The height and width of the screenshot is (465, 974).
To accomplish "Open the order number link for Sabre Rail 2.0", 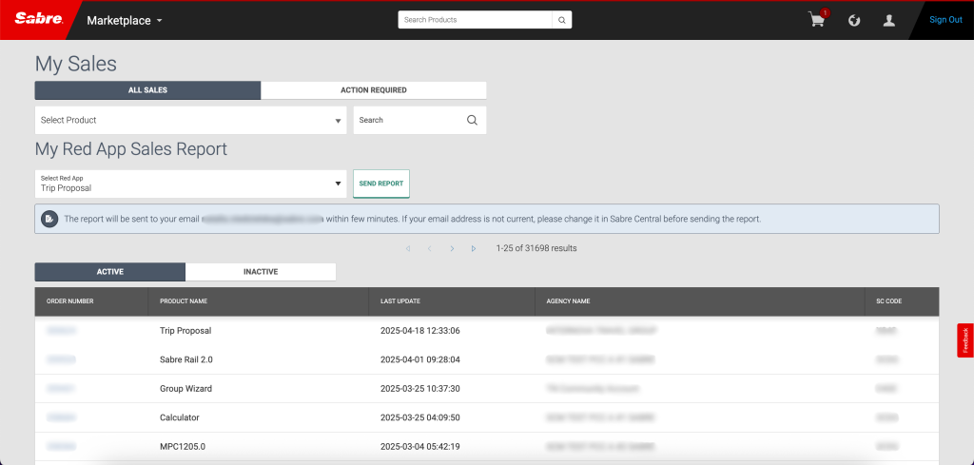I will [61, 359].
